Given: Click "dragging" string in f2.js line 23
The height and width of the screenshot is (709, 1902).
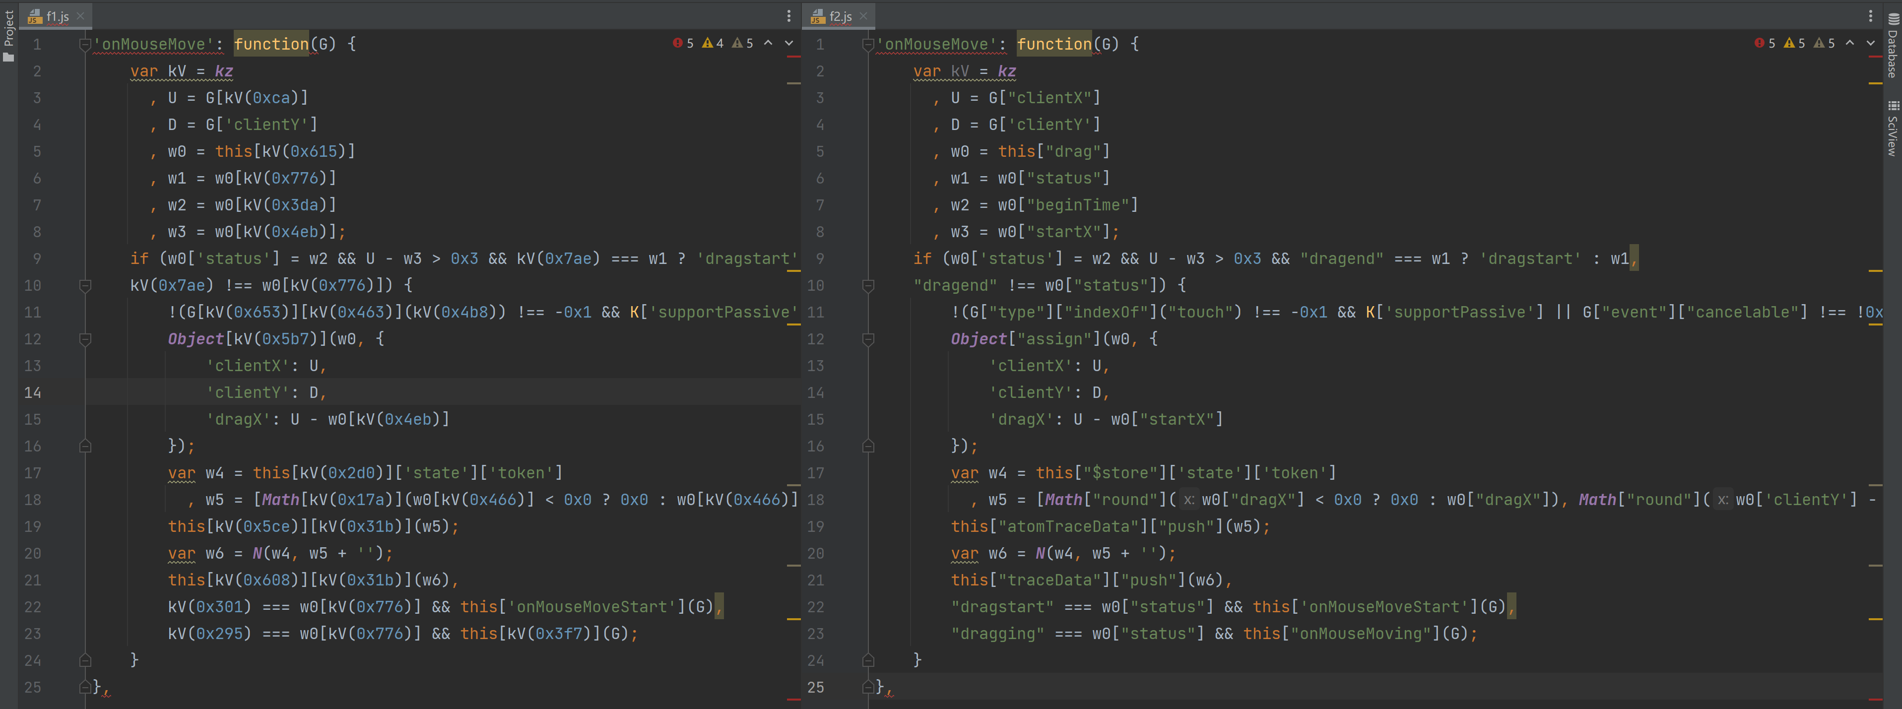Looking at the screenshot, I should pyautogui.click(x=997, y=634).
